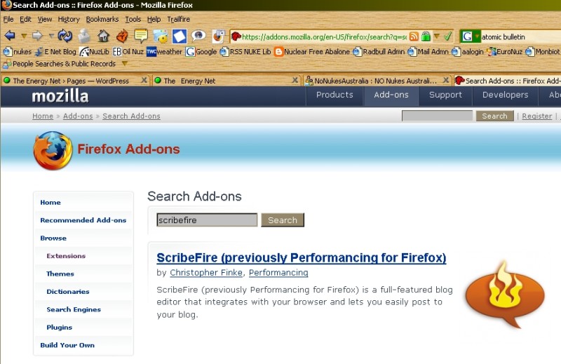The height and width of the screenshot is (364, 561).
Task: Click the scribefire search input field
Action: 207,220
